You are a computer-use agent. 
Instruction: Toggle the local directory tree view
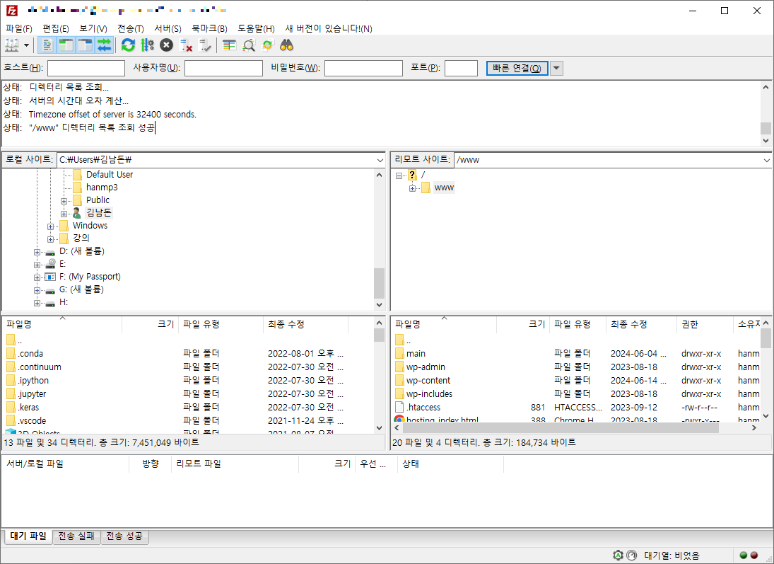coord(66,45)
